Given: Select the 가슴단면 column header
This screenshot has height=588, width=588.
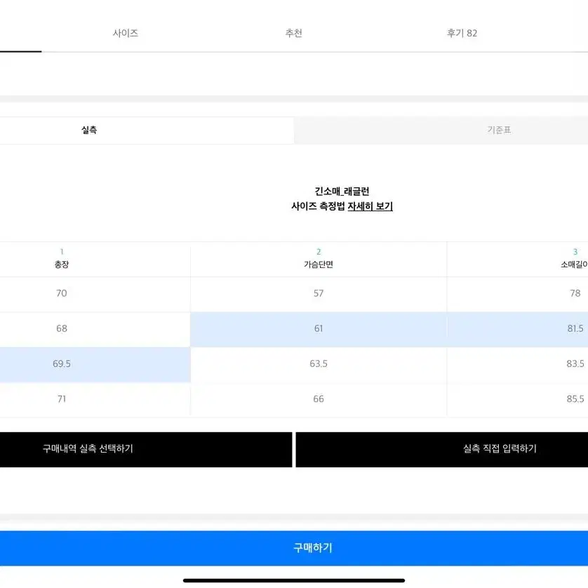Looking at the screenshot, I should coord(319,260).
